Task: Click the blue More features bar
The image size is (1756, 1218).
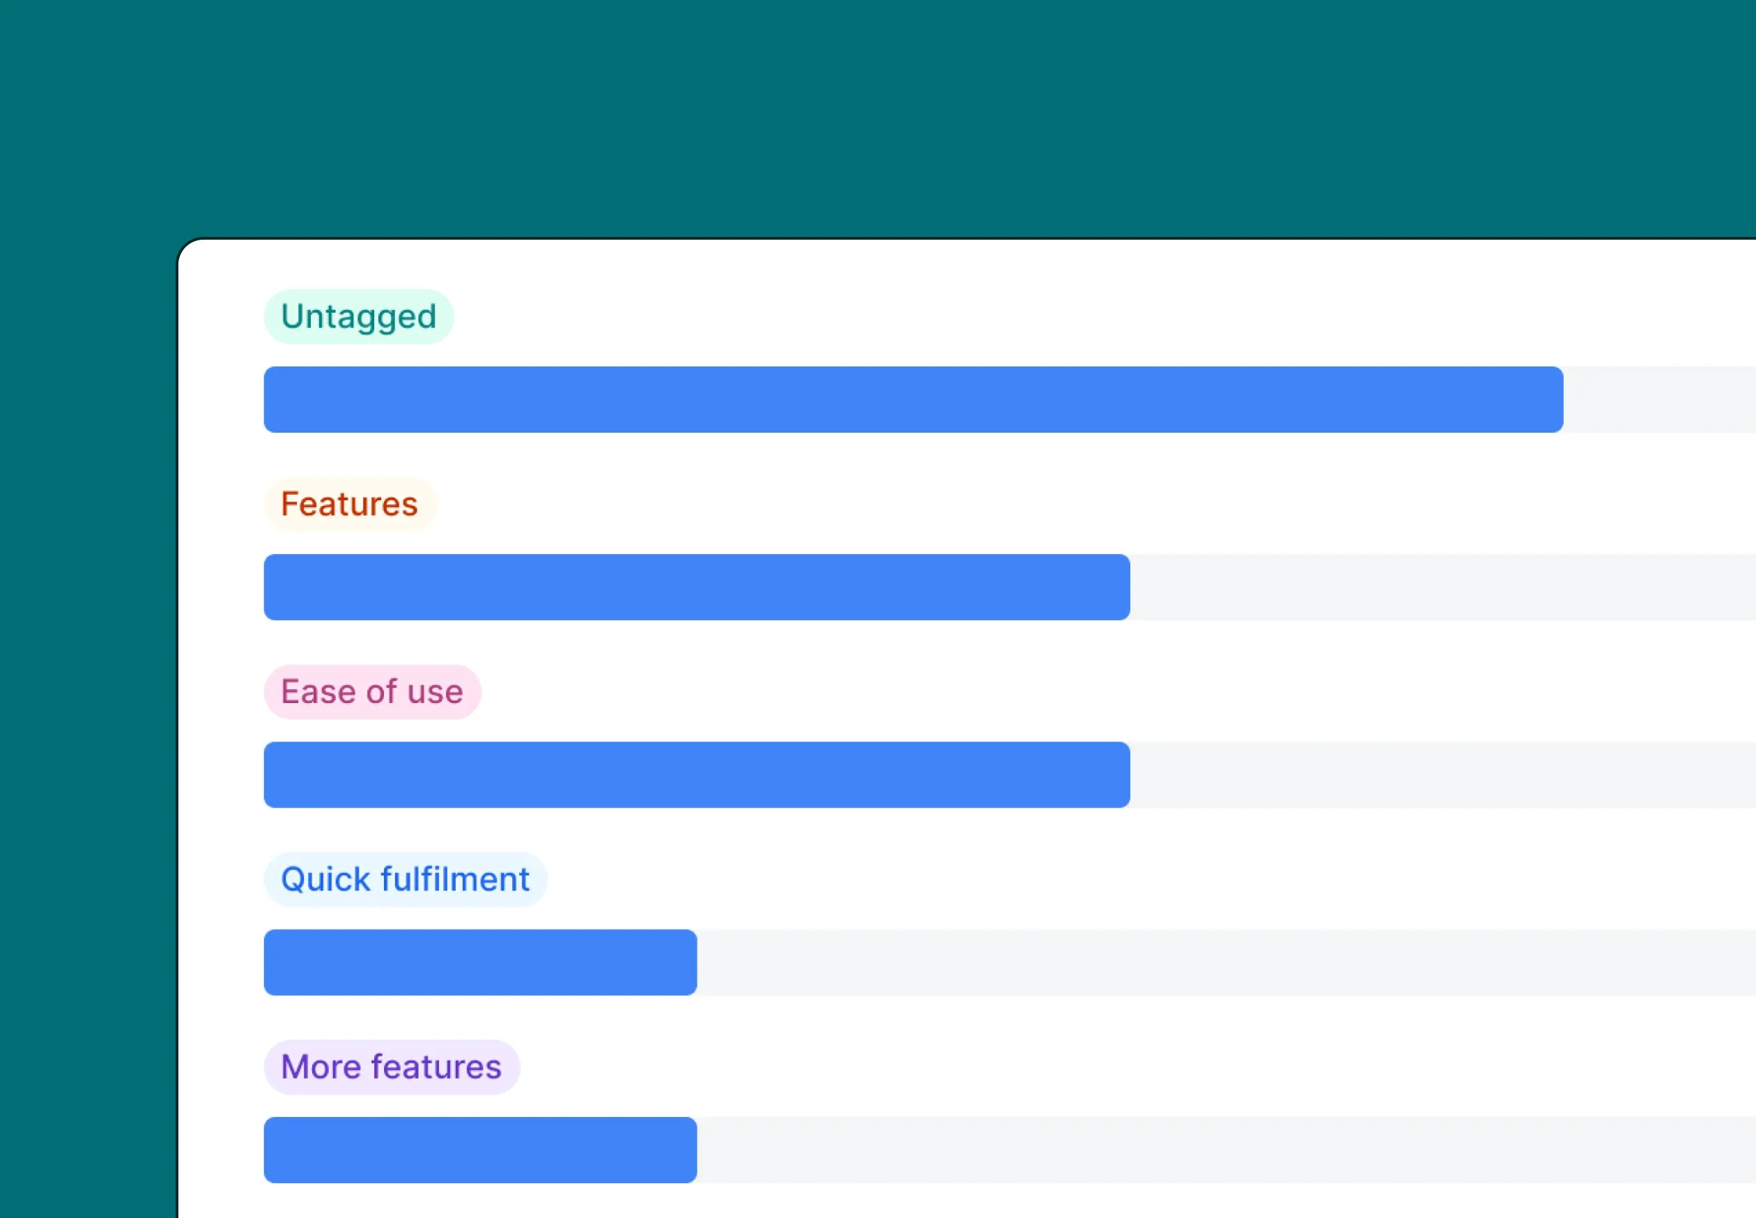Action: click(479, 1151)
